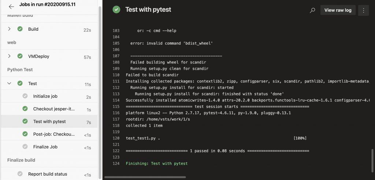Expand the Build job chevron
Screen dimensions: 375x180
[x=10, y=29]
